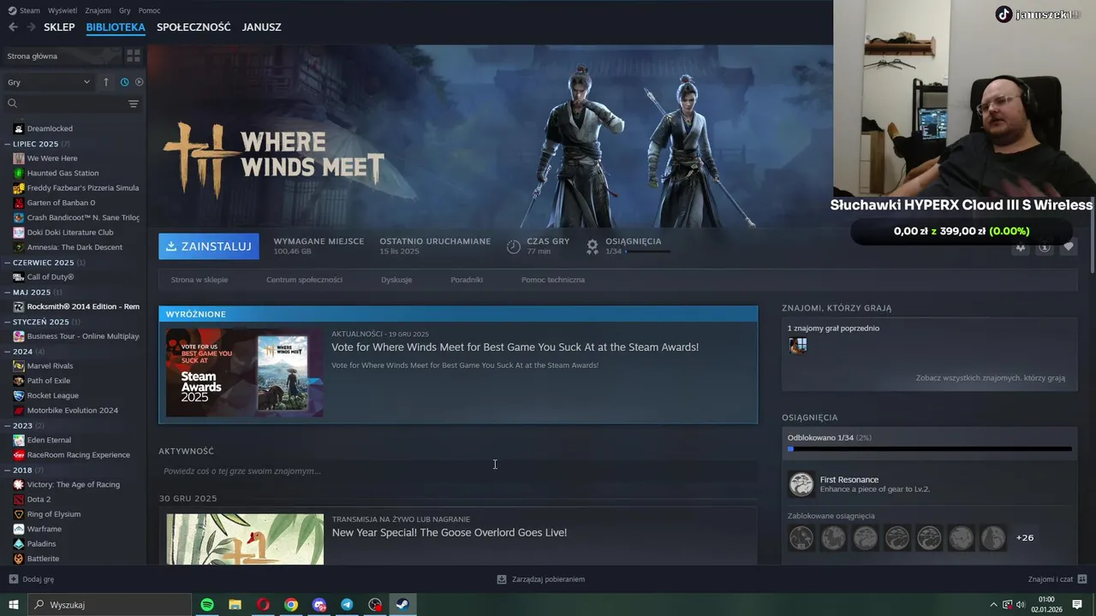Open Spotify from the taskbar
Screen dimensions: 1096x616
pyautogui.click(x=207, y=605)
